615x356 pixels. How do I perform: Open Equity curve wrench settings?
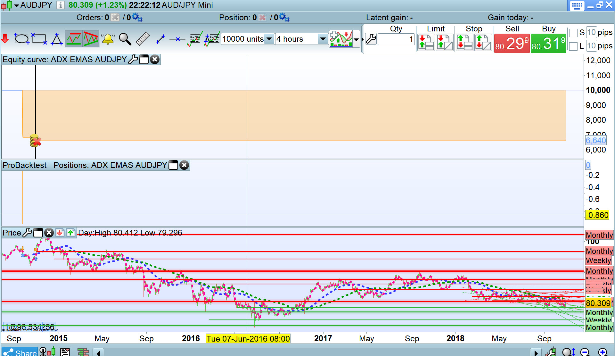click(133, 59)
